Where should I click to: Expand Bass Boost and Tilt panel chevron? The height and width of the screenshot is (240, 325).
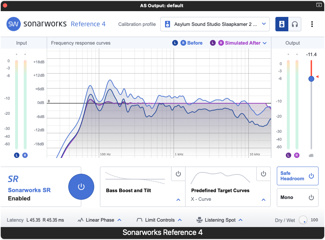pos(178,200)
